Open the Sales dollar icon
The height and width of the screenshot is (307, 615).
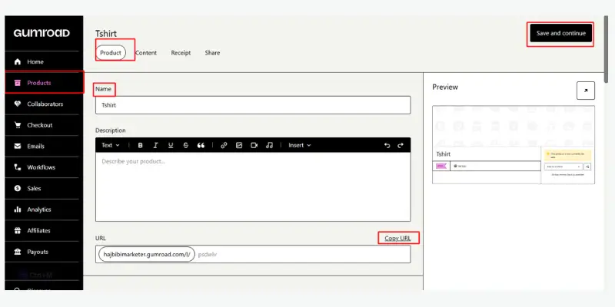point(17,189)
